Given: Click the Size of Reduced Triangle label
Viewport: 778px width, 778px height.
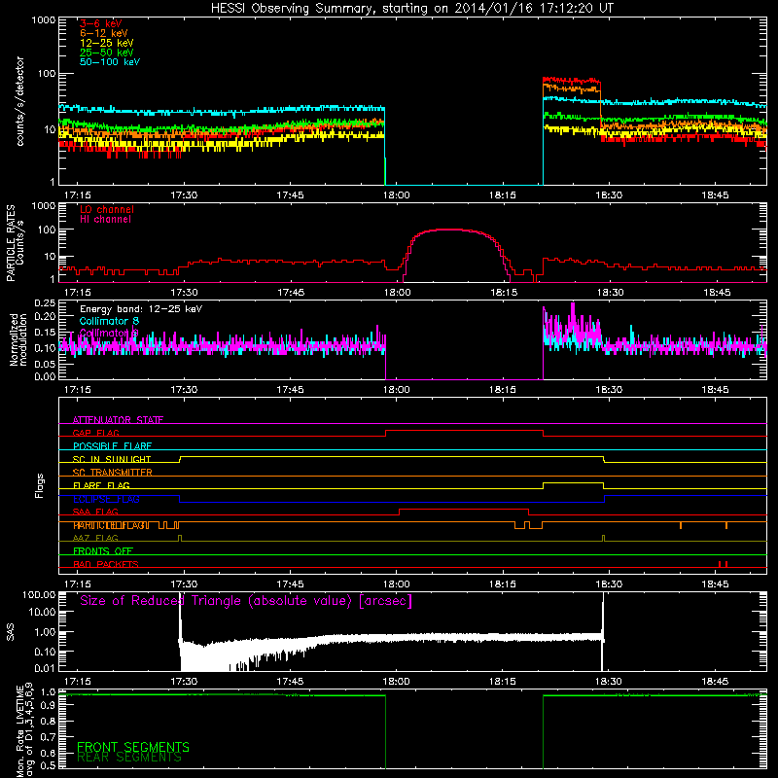Looking at the screenshot, I should click(246, 601).
